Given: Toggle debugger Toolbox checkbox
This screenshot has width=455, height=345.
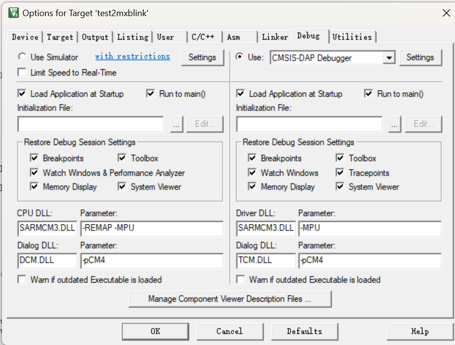Looking at the screenshot, I should 340,158.
